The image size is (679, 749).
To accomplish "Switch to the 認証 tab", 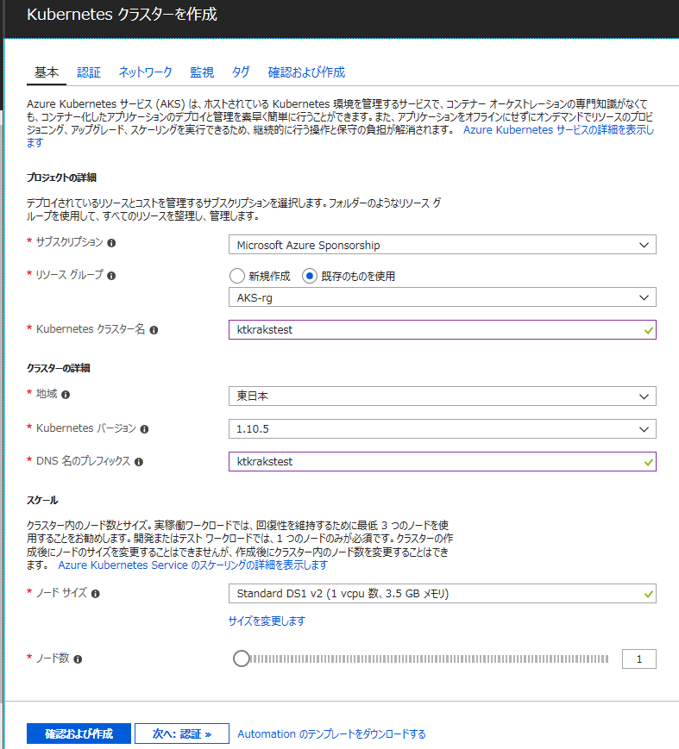I will pos(89,72).
